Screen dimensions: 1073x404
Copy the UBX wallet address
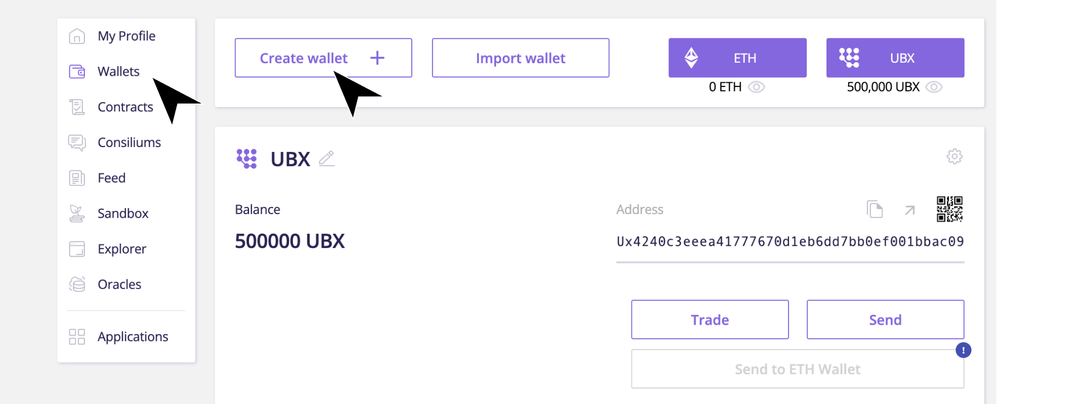click(x=874, y=210)
